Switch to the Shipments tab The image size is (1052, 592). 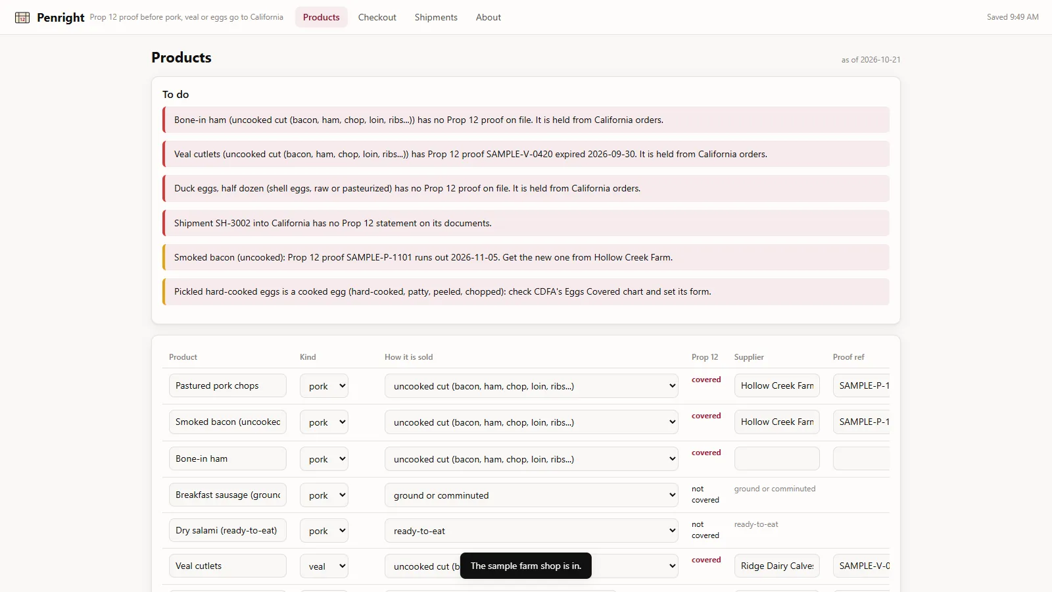click(x=436, y=17)
